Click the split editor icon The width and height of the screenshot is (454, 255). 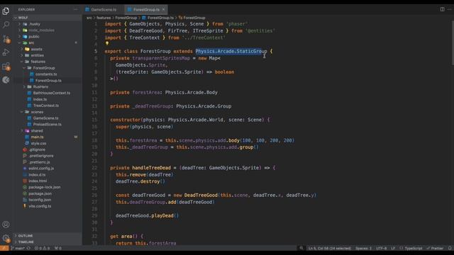click(442, 9)
